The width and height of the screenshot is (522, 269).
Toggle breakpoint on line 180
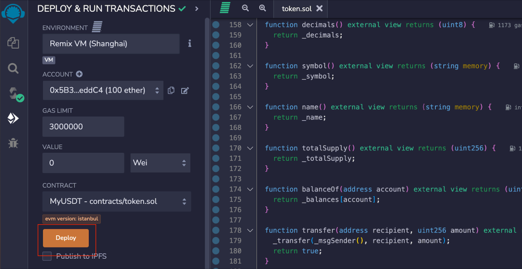[216, 251]
